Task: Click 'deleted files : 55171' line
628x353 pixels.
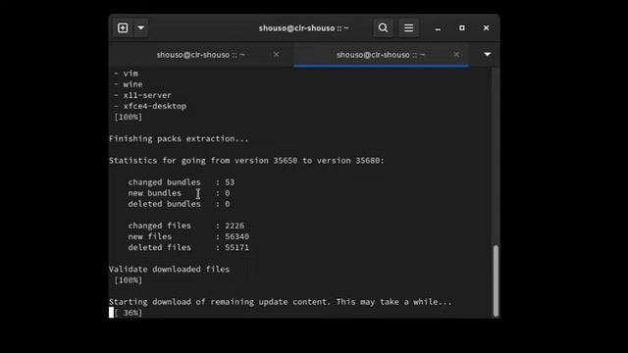Action: 188,248
